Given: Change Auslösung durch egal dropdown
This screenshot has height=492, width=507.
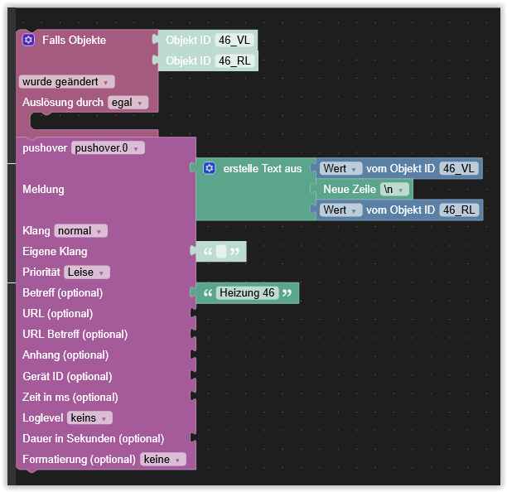Looking at the screenshot, I should (x=128, y=103).
